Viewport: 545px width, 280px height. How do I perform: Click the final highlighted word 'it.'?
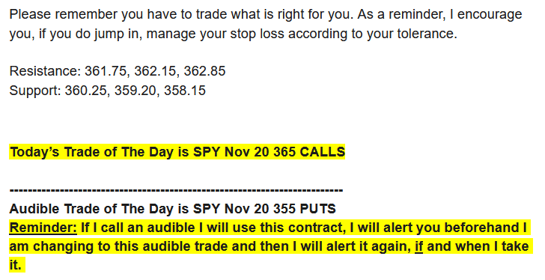coord(16,266)
